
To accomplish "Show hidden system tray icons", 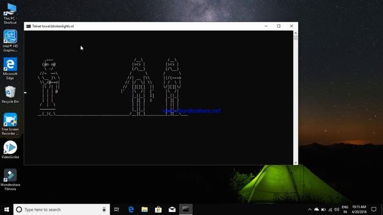I will 310,210.
